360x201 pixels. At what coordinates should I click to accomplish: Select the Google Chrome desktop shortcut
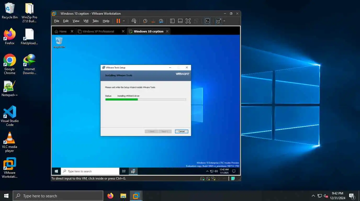click(10, 64)
